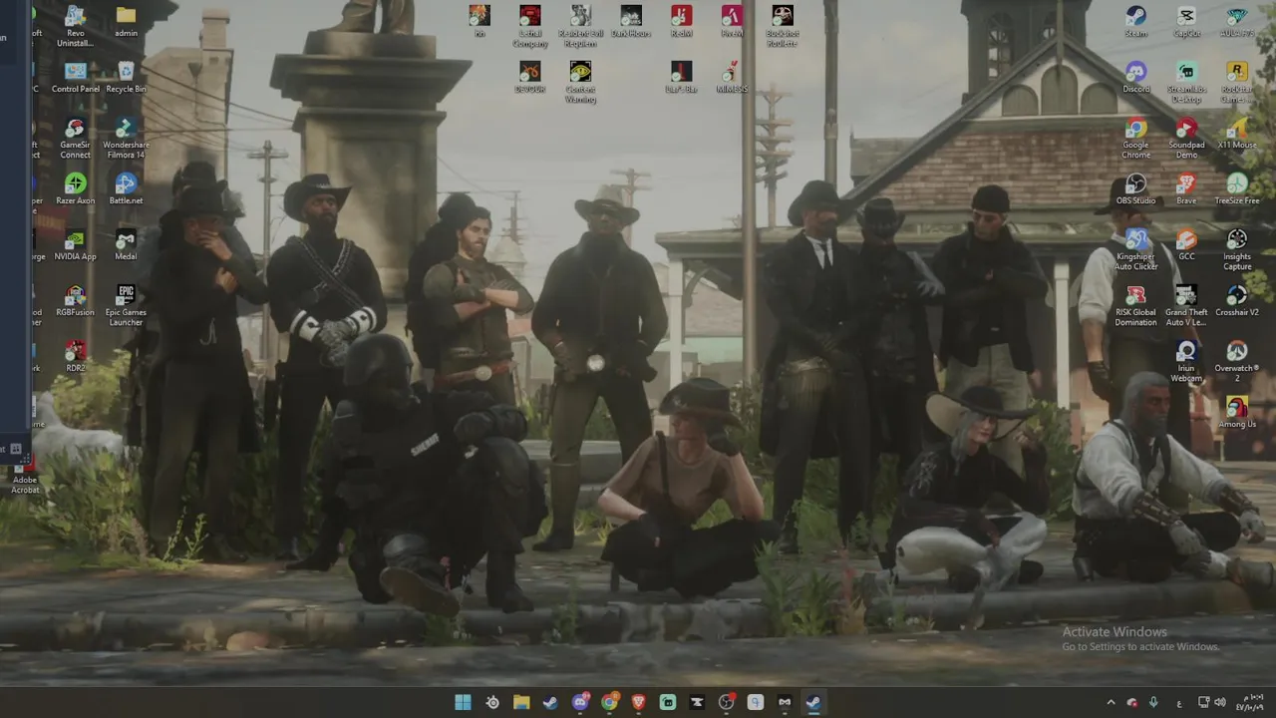Open the Windows Start menu
Screen dimensions: 1276x718
coord(464,702)
